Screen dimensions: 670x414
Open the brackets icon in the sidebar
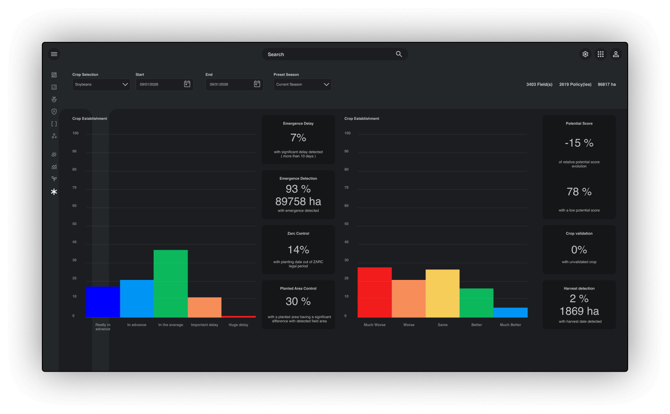pos(54,124)
